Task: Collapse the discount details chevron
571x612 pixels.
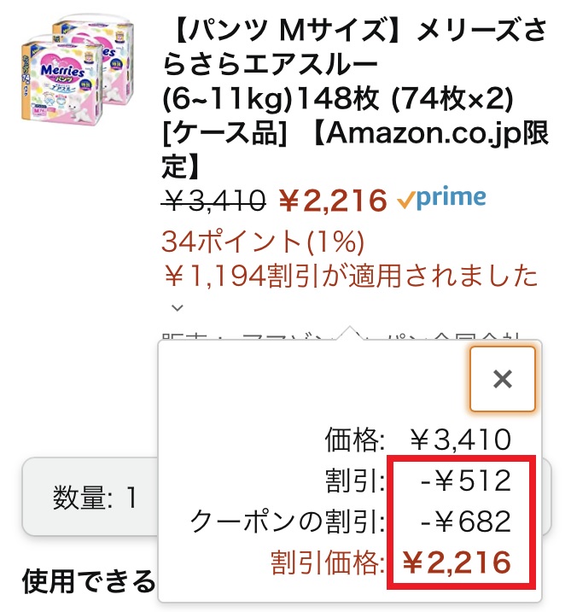Action: click(178, 308)
